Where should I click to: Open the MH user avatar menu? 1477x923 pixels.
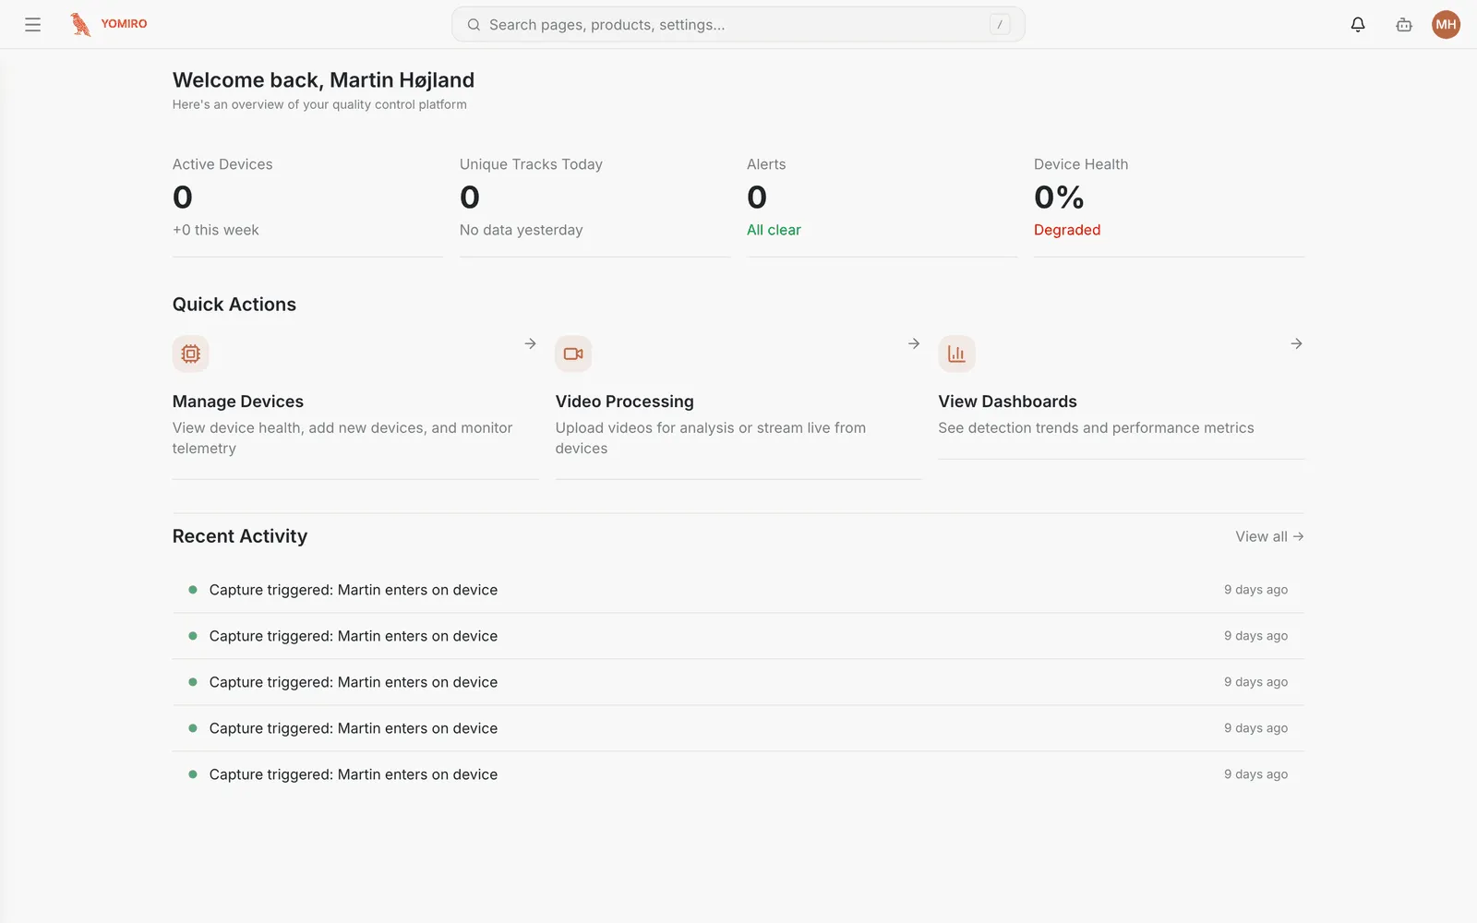pos(1446,25)
